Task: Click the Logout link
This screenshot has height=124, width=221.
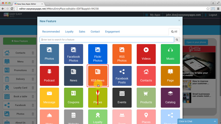Action: tap(211, 15)
